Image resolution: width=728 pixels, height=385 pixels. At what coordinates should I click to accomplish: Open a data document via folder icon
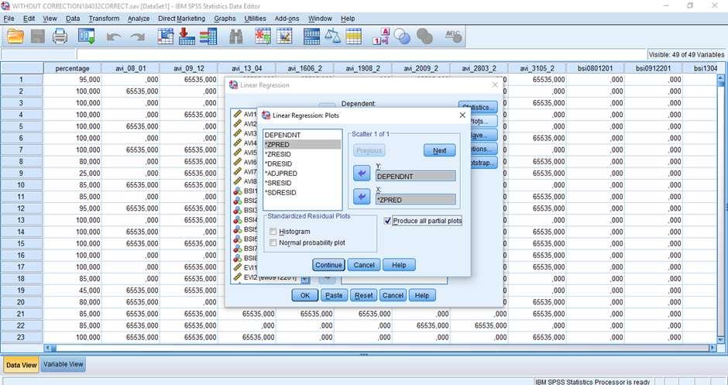15,36
